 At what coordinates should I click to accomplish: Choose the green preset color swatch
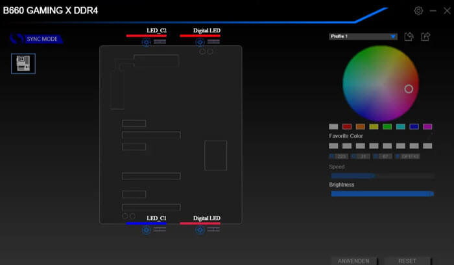[x=387, y=127]
